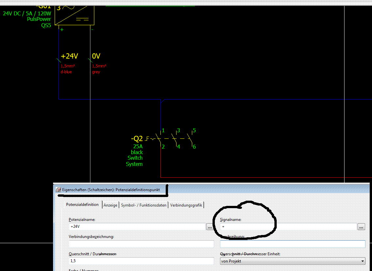Image resolution: width=372 pixels, height=271 pixels.
Task: Click terminal number 3 of -Q2
Action: (x=179, y=130)
